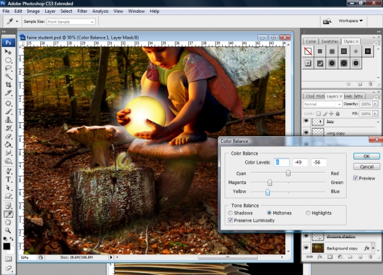The width and height of the screenshot is (383, 275).
Task: Select the Shadows tone option
Action: pos(230,213)
